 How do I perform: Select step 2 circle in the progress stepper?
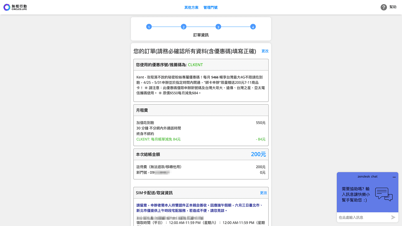(184, 27)
